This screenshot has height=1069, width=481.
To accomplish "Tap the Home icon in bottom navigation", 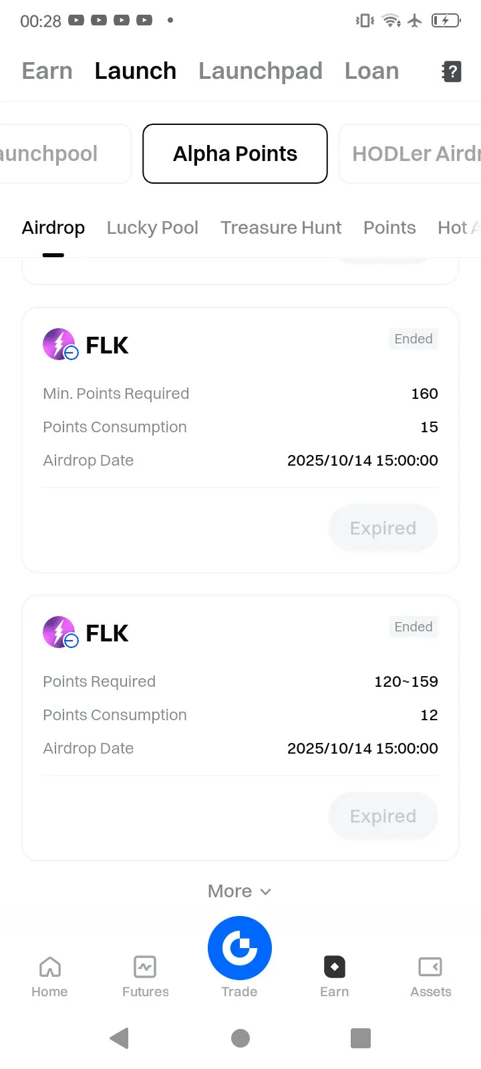I will pos(49,967).
